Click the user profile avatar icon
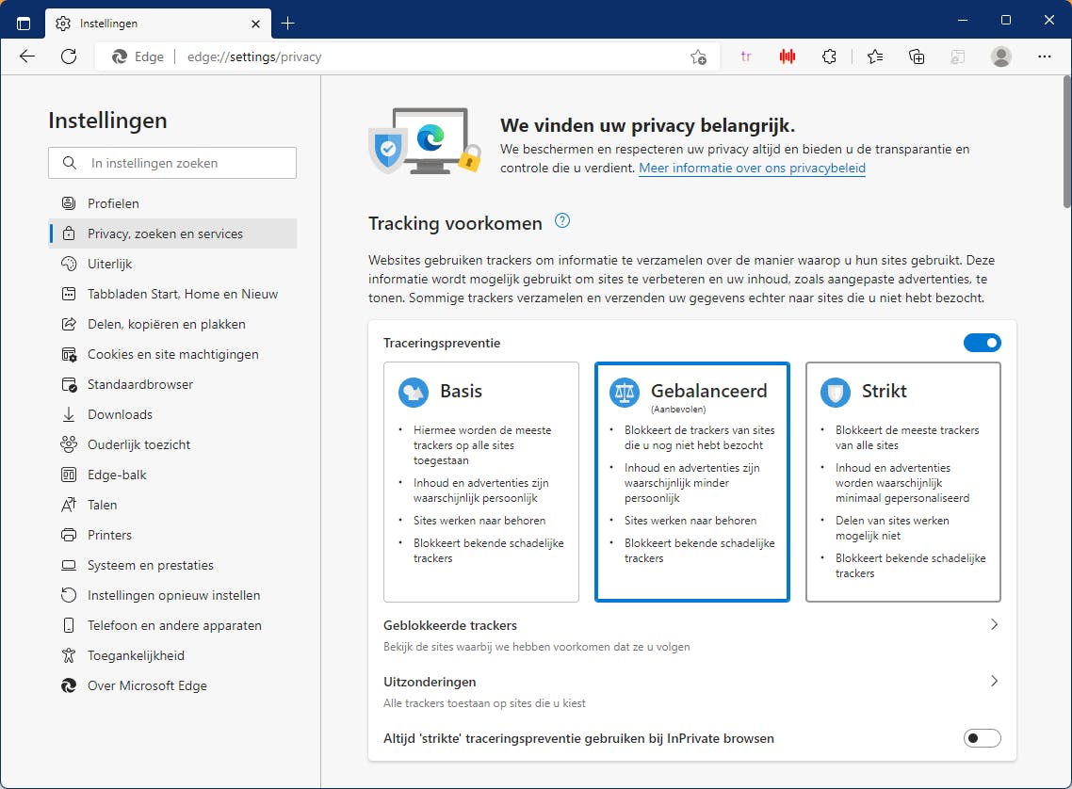This screenshot has height=789, width=1072. [1001, 56]
